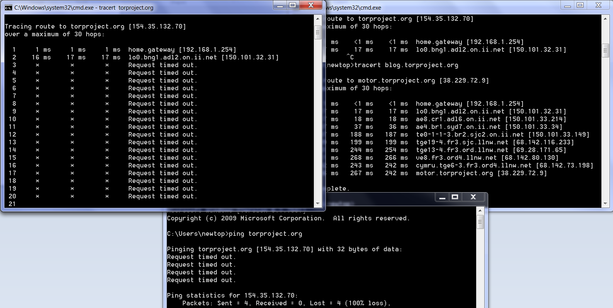613x308 pixels.
Task: Close the tracert torproject.org window
Action: [x=311, y=5]
